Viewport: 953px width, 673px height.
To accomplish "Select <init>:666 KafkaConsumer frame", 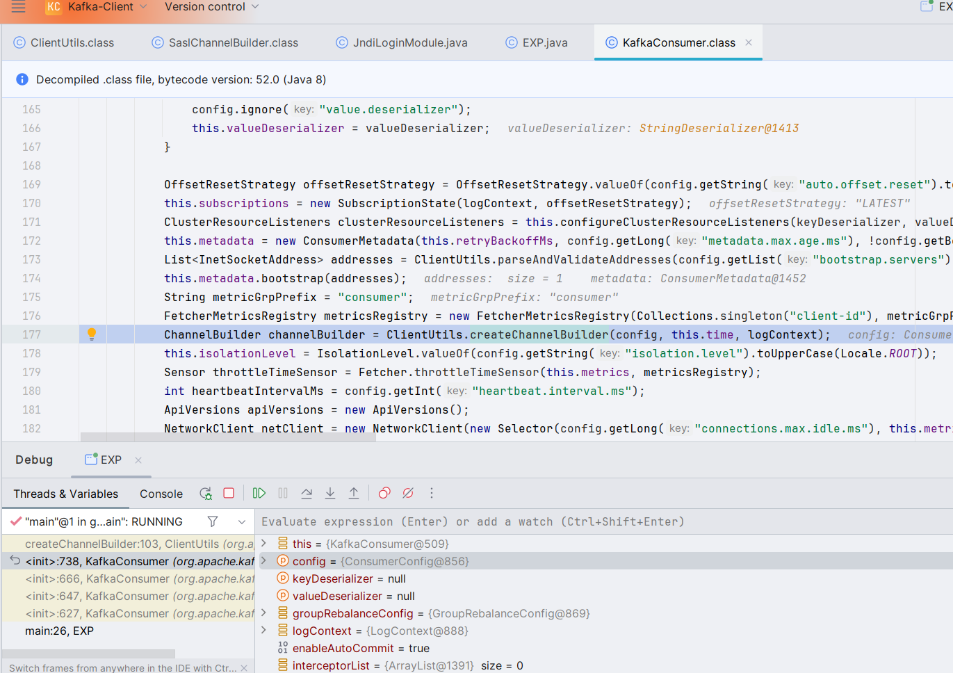I will click(x=129, y=578).
